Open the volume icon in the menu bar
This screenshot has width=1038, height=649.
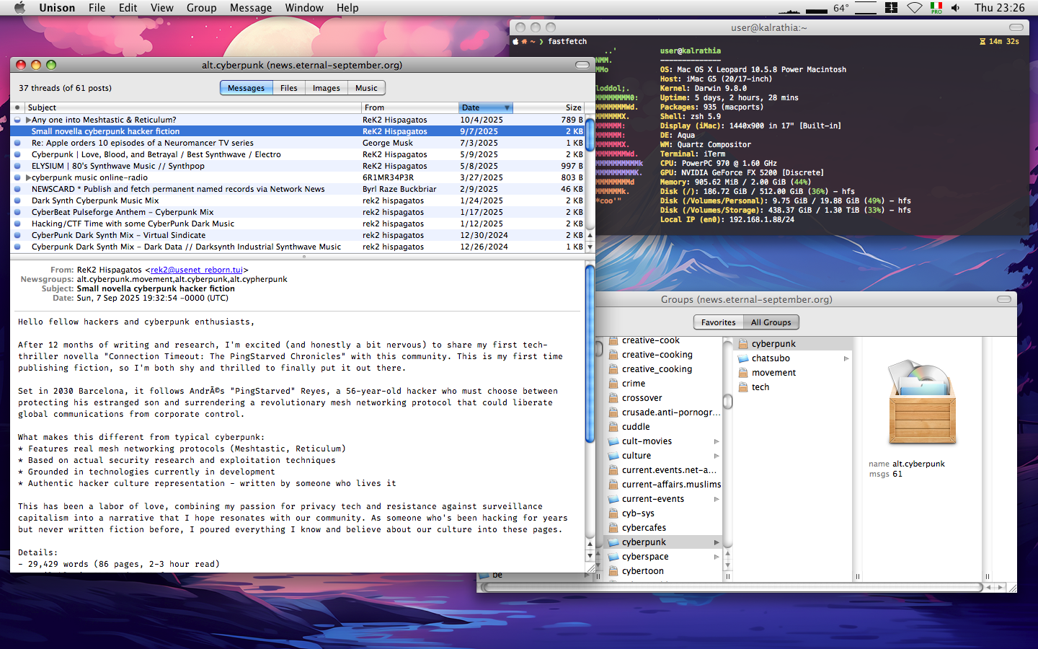955,8
